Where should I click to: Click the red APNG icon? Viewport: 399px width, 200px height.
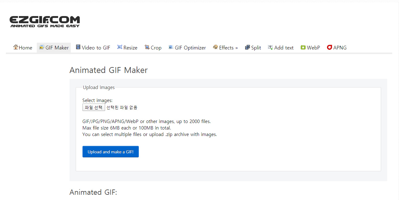(329, 47)
